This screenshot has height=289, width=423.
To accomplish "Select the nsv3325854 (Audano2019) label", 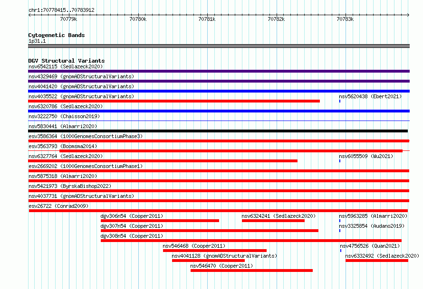I will click(372, 226).
